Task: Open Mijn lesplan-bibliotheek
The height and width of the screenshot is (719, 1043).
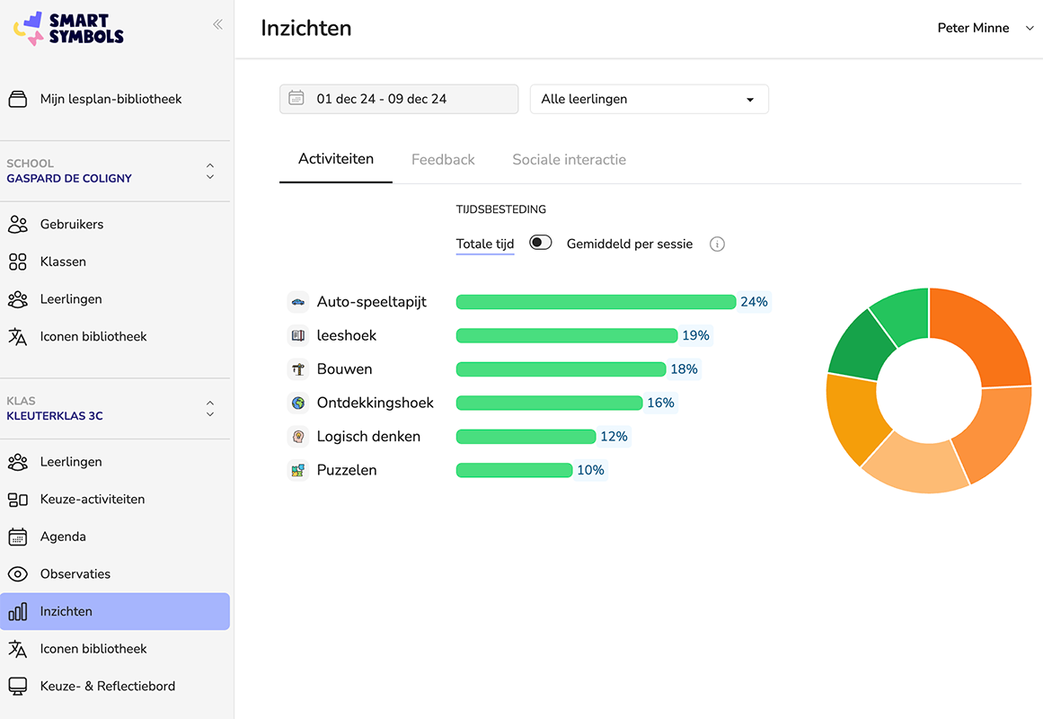Action: click(x=110, y=99)
